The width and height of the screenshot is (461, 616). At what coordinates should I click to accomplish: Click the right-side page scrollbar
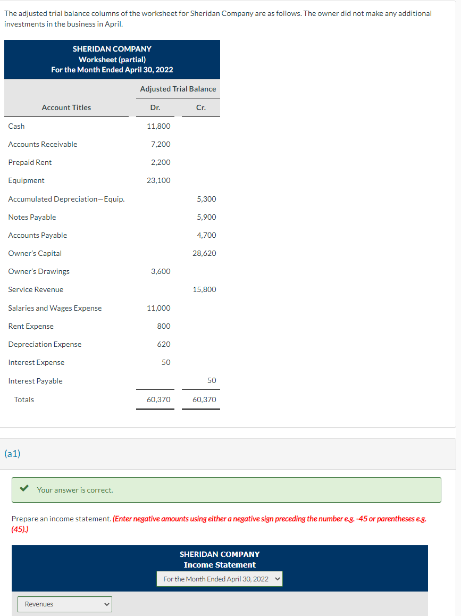458,213
